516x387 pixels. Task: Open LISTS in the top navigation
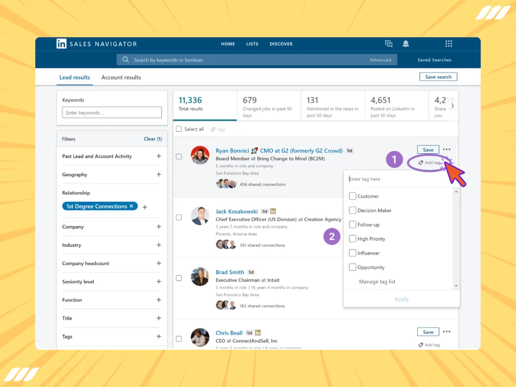(x=252, y=44)
